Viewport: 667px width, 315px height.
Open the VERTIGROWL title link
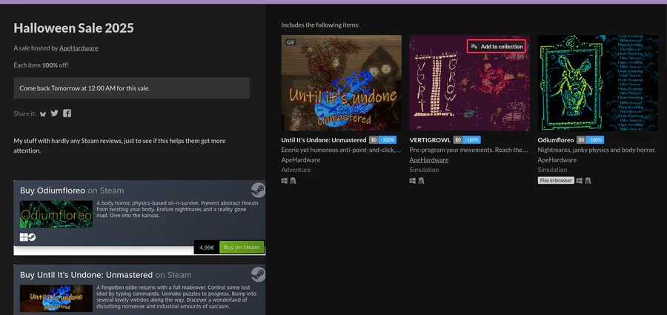tap(430, 140)
